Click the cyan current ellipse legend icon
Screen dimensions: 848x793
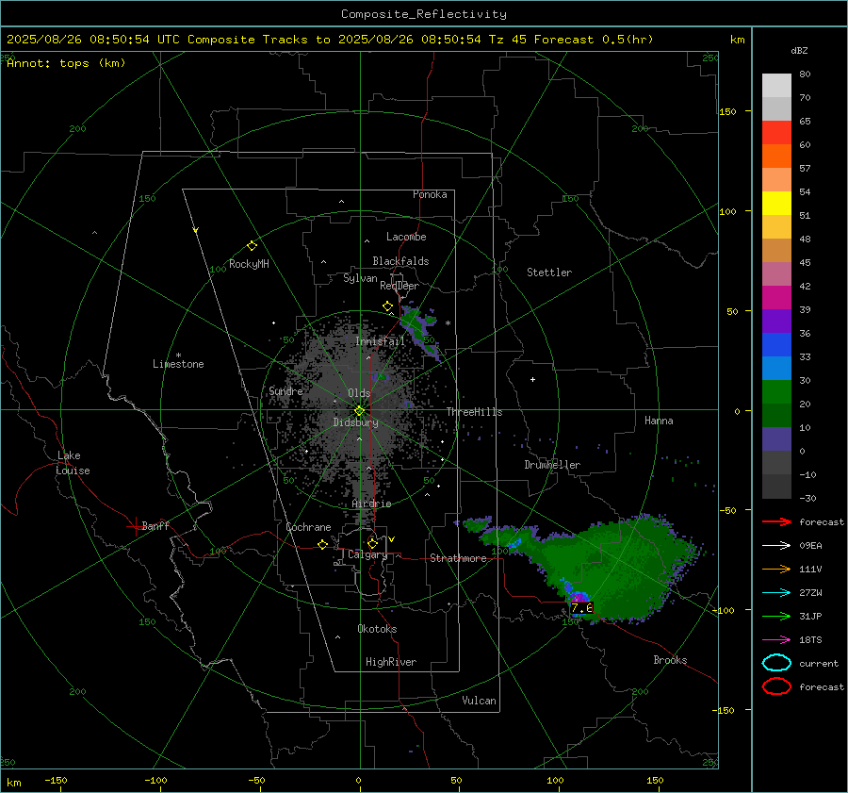[776, 663]
